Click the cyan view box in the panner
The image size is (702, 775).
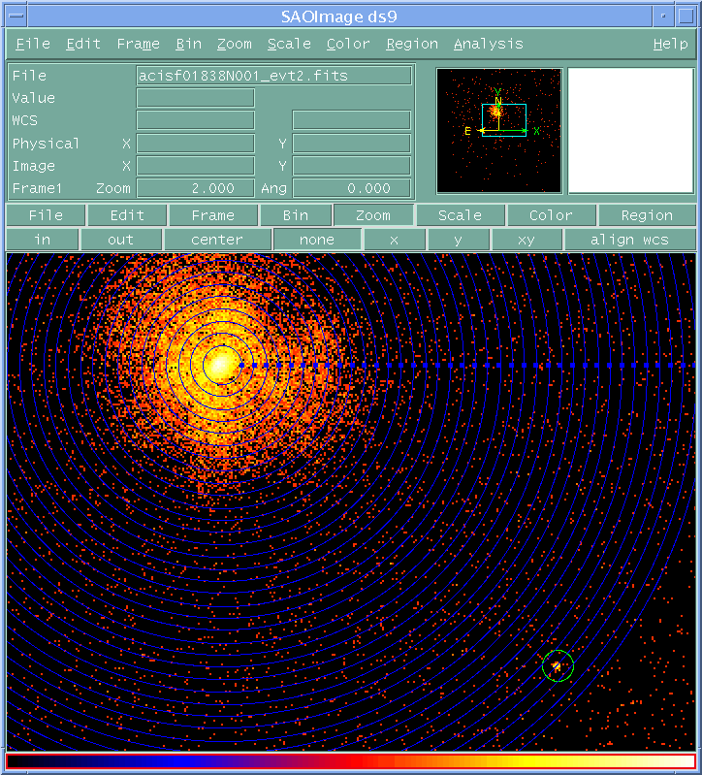coord(504,120)
